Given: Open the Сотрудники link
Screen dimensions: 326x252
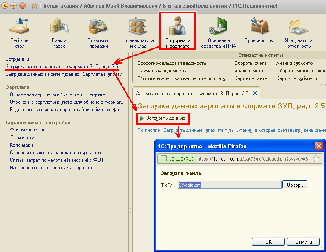Looking at the screenshot, I should click(18, 59).
